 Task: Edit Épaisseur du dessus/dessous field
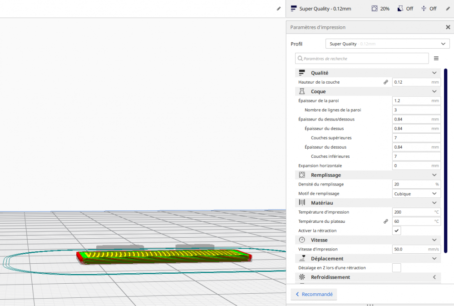tap(416, 119)
